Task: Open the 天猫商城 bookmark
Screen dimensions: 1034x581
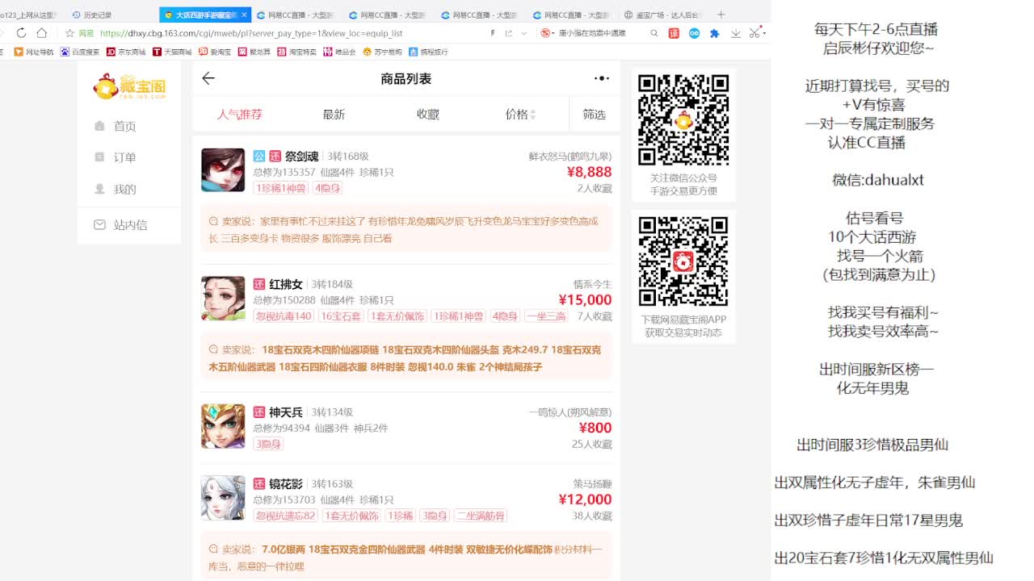Action: [x=172, y=52]
